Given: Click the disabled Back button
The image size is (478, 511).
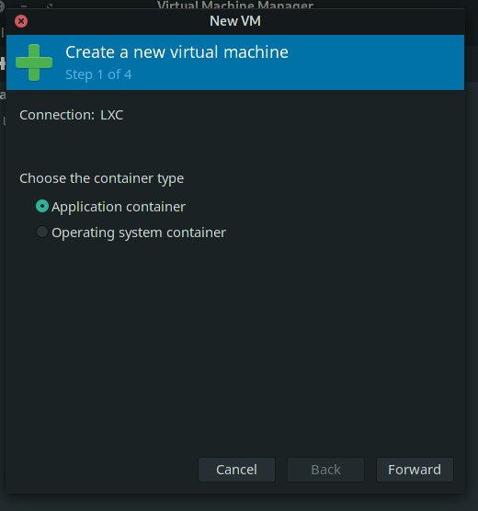Looking at the screenshot, I should coord(325,470).
